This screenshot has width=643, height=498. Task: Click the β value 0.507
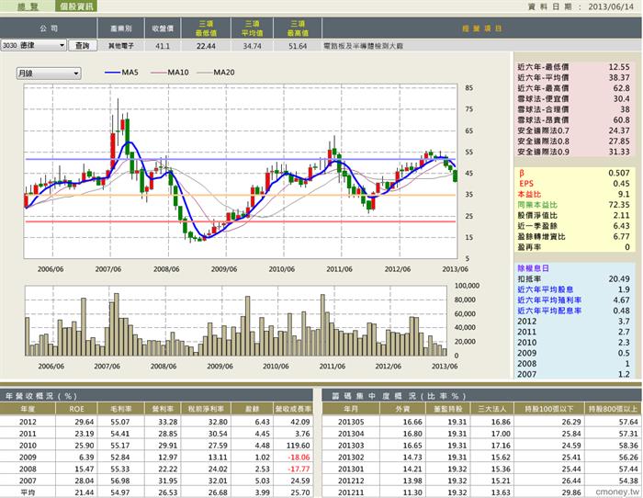click(x=619, y=173)
